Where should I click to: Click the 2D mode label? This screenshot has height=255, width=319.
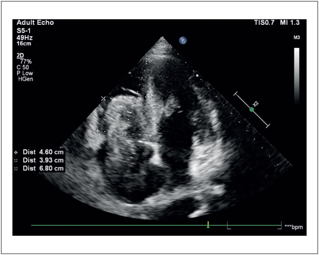20,55
